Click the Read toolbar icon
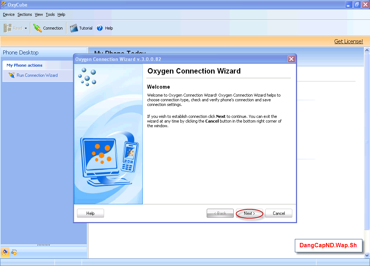This screenshot has width=370, height=266. click(8, 28)
